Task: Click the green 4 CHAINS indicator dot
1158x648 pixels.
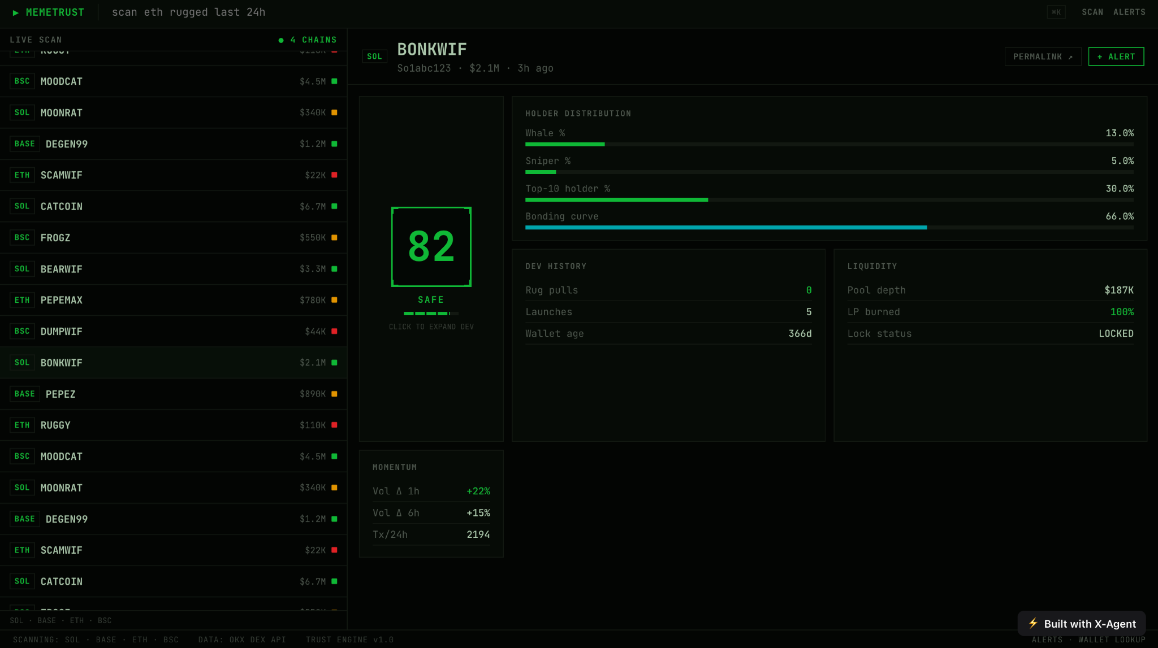Action: pos(281,40)
